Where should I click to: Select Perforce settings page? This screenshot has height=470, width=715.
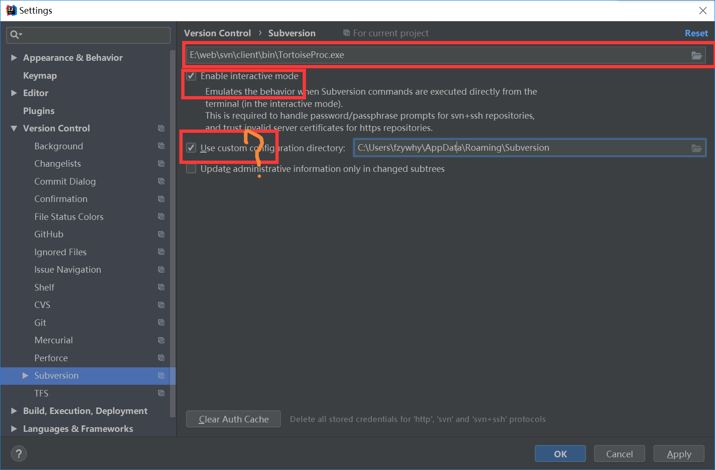(51, 358)
